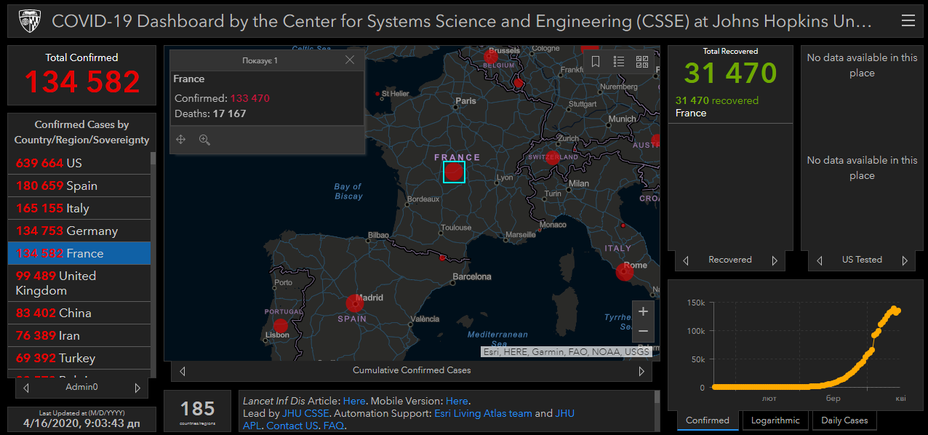Click the red case circle at Madrid

(x=354, y=303)
